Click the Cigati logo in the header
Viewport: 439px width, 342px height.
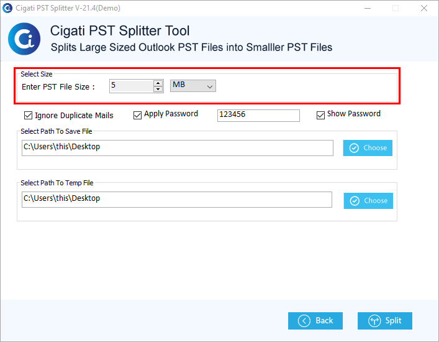pos(24,39)
